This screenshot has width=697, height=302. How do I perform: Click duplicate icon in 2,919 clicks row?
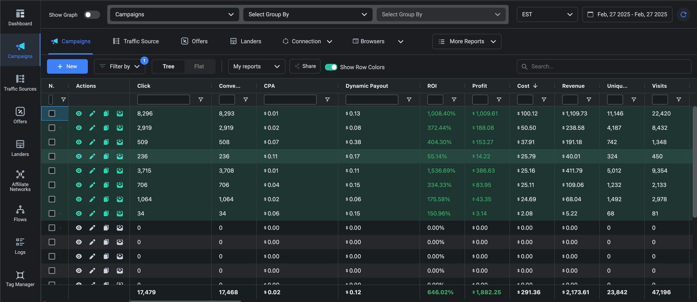pos(106,128)
